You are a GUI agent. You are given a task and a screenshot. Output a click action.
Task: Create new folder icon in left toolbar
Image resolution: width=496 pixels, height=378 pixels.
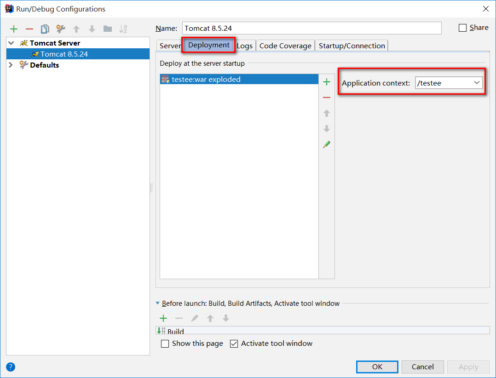click(108, 29)
